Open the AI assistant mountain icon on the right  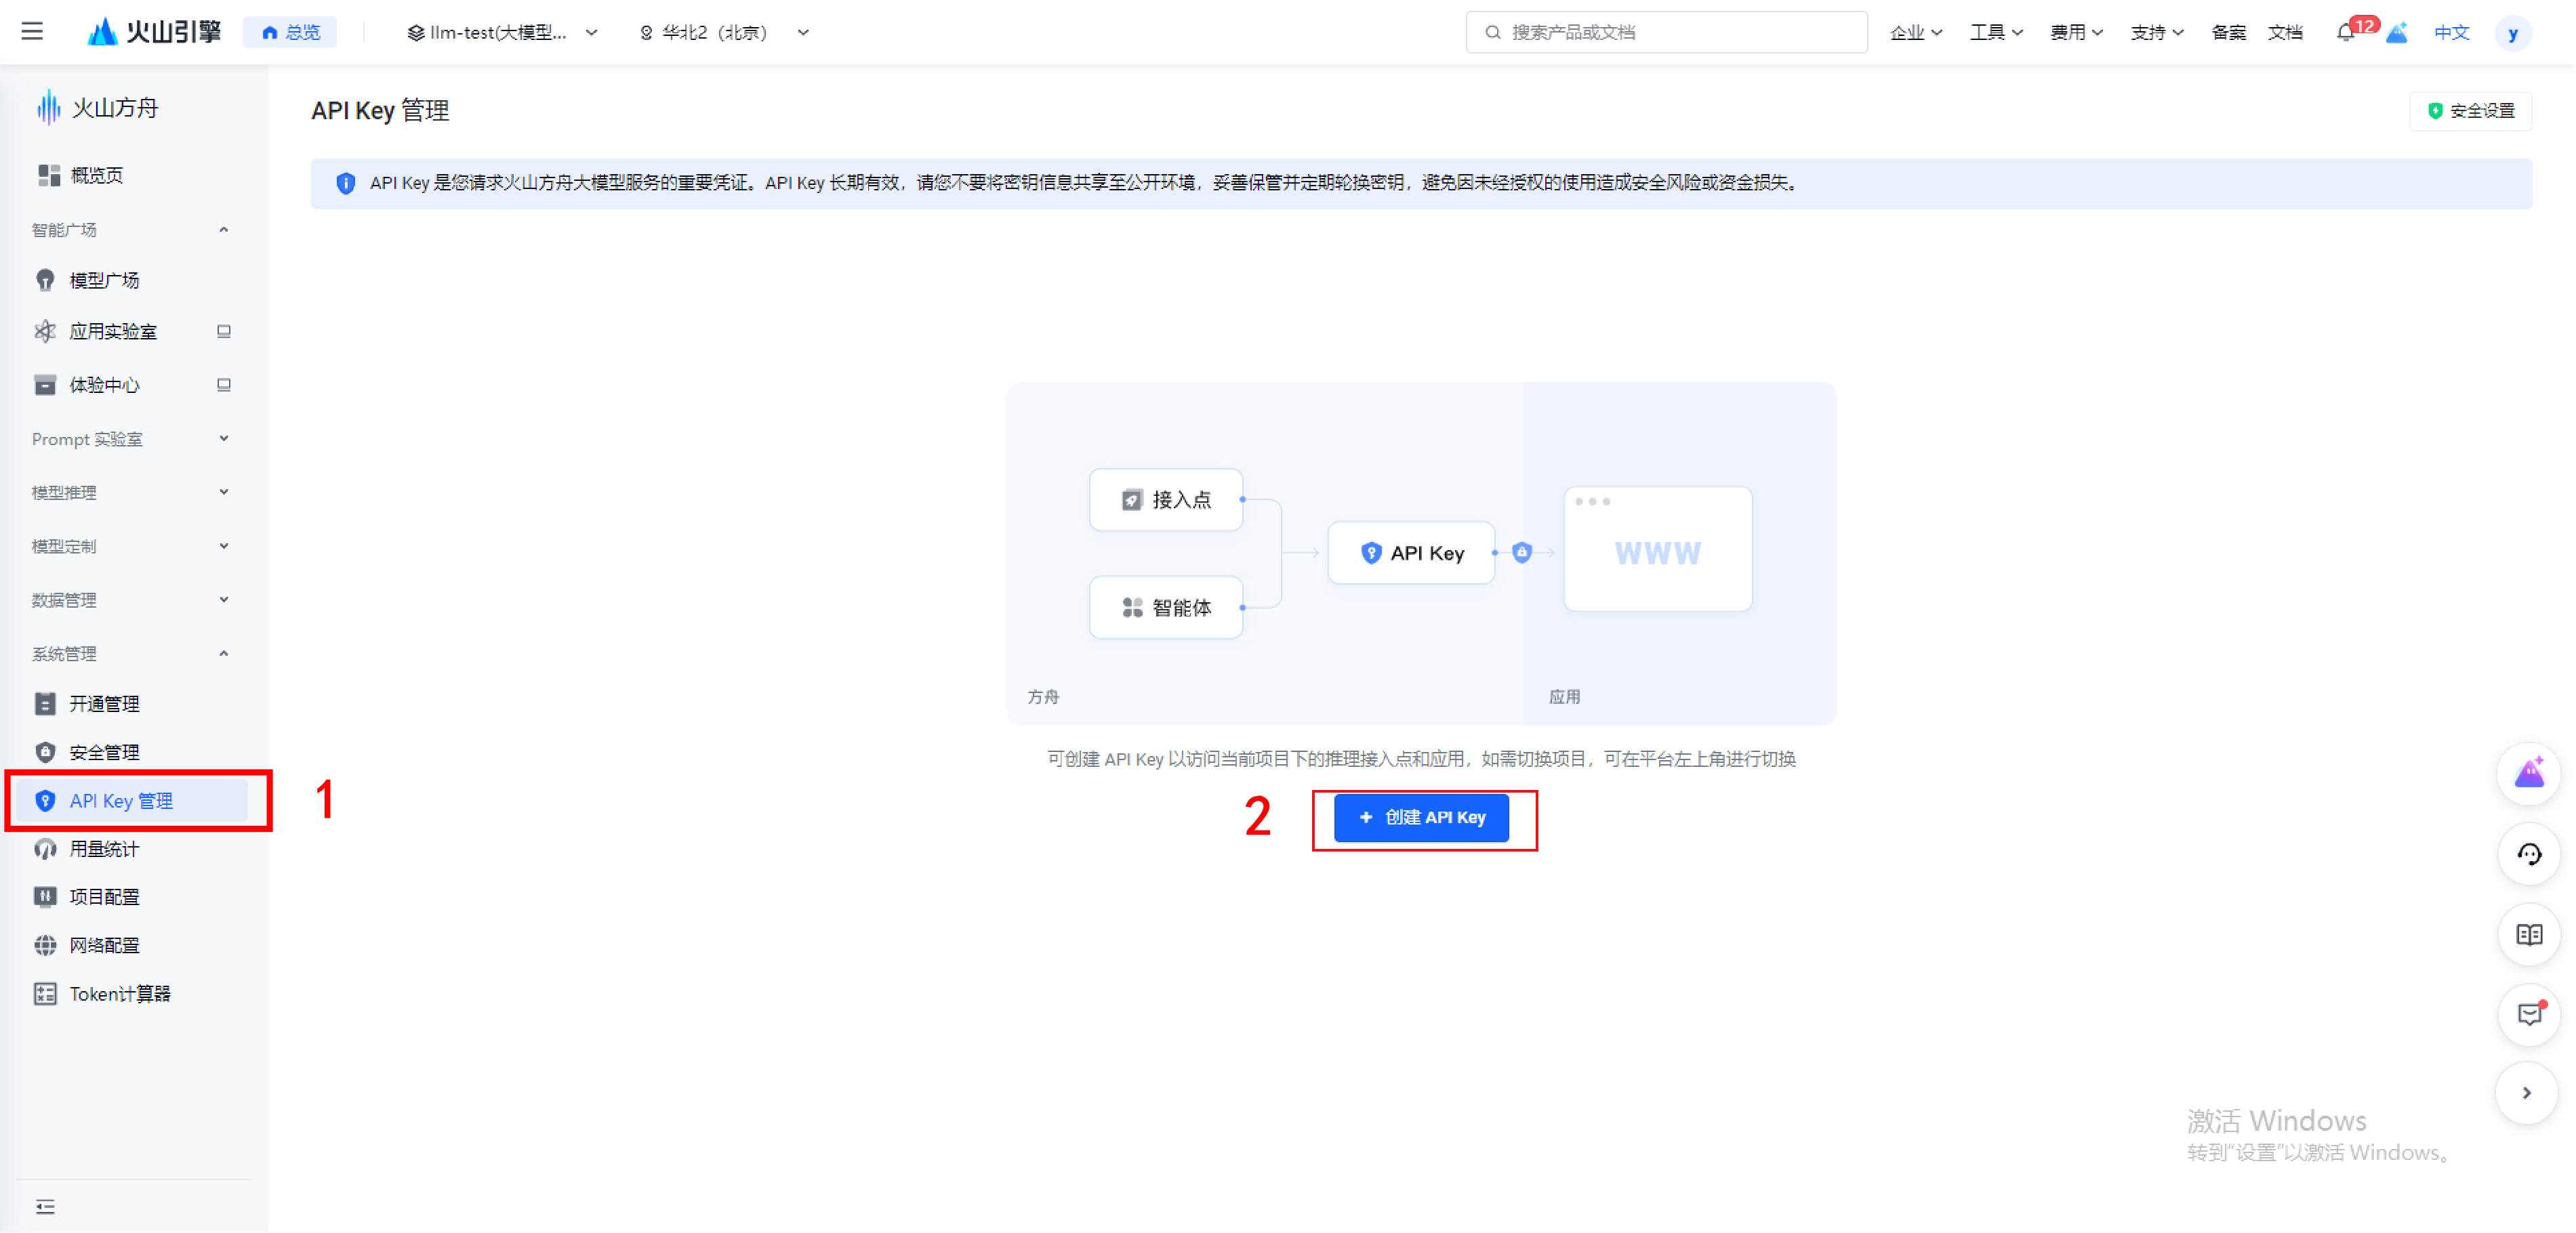point(2529,772)
